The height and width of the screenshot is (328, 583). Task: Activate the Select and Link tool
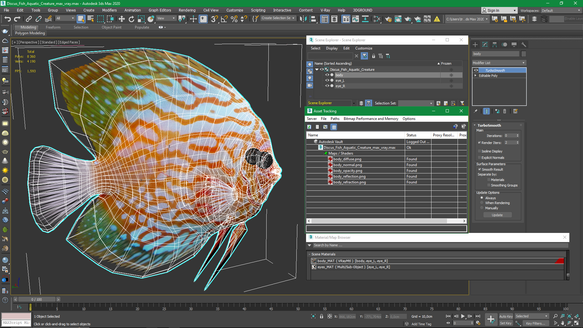(29, 19)
